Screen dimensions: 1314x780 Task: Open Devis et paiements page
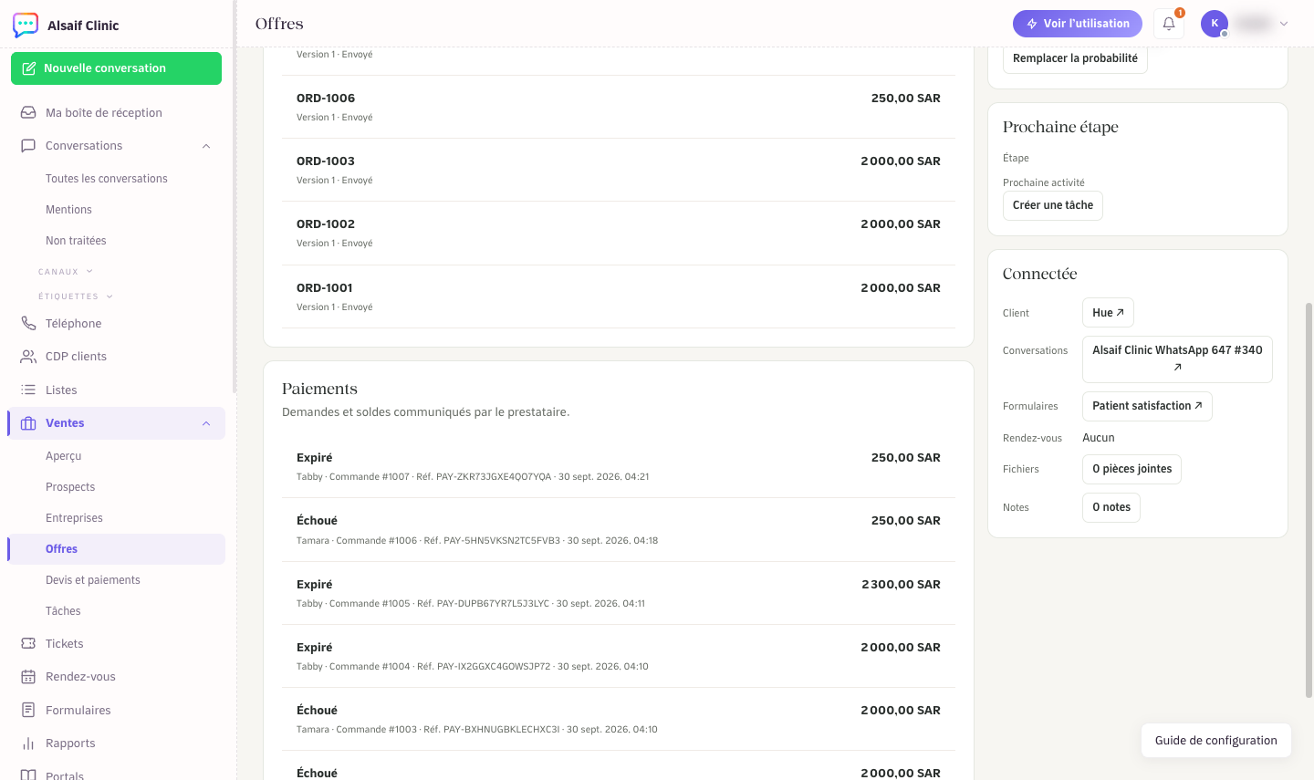(93, 580)
